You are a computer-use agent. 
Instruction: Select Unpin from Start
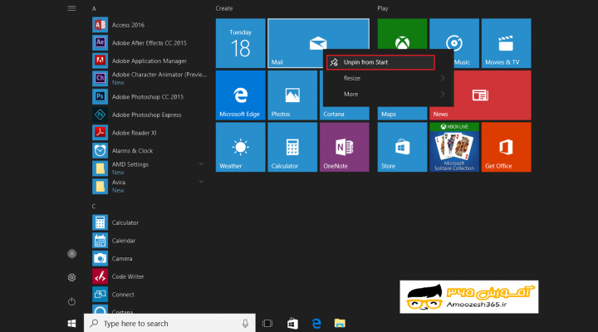point(380,62)
